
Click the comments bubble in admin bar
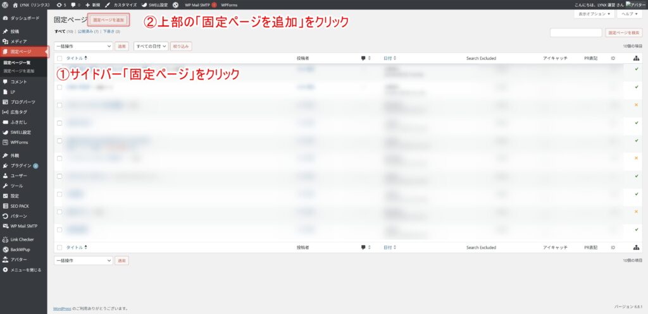(75, 4)
